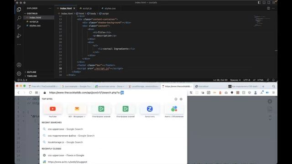Viewport: 292px width, 164px height.
Task: Click the feedback icon in status bar
Action: coord(268,80)
